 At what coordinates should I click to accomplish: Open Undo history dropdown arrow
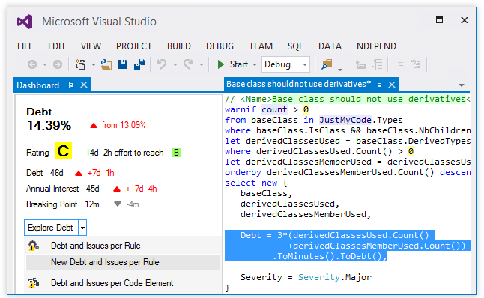(x=175, y=65)
